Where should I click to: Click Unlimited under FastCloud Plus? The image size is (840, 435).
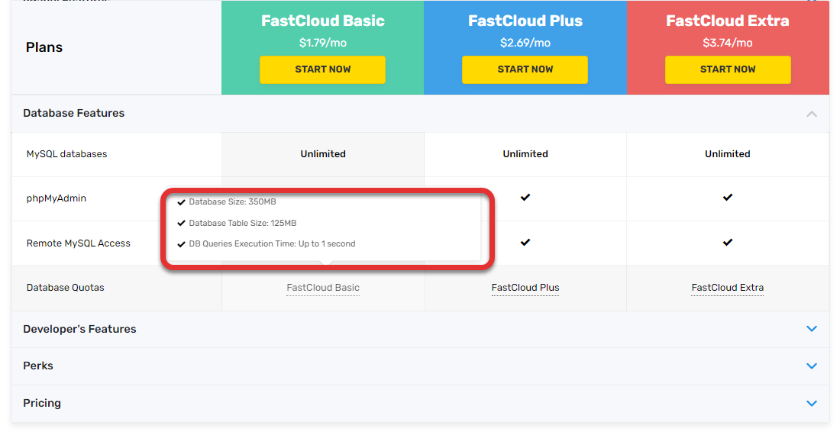(x=525, y=154)
